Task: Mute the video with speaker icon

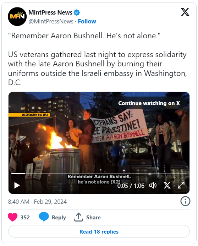Action: click(153, 185)
